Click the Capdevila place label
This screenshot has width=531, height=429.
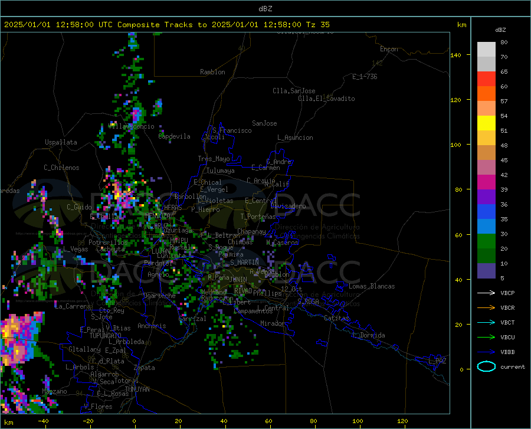[x=174, y=136]
